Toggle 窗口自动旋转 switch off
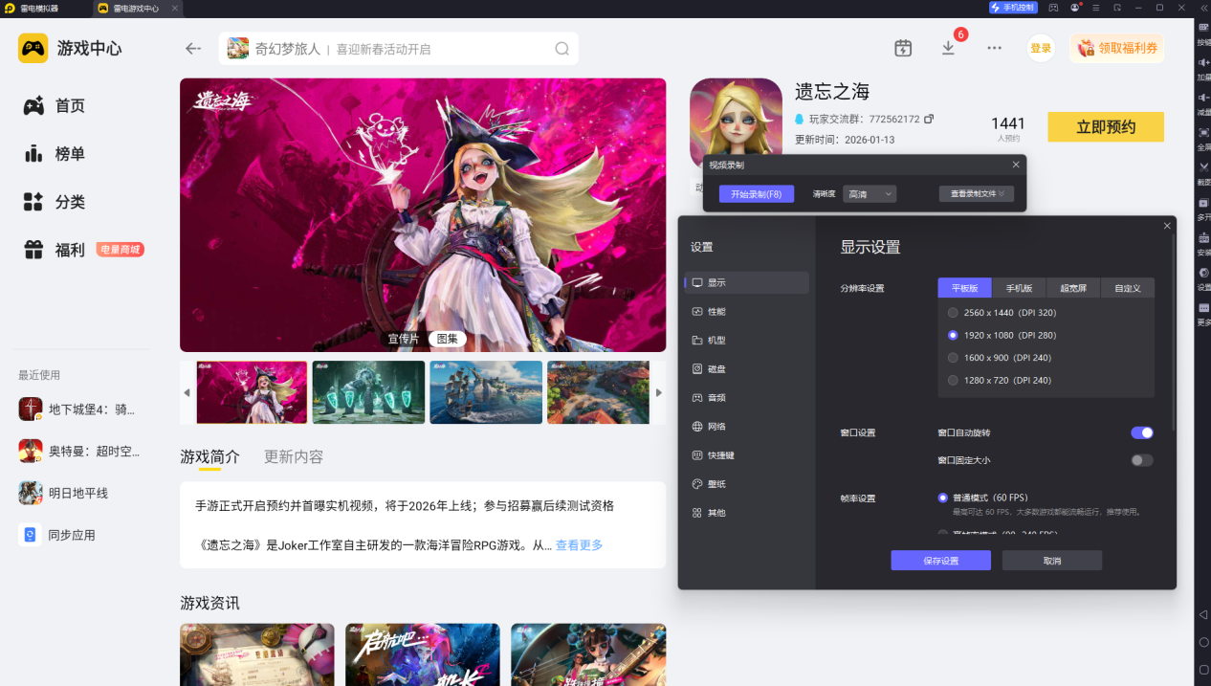The image size is (1211, 686). pos(1141,432)
